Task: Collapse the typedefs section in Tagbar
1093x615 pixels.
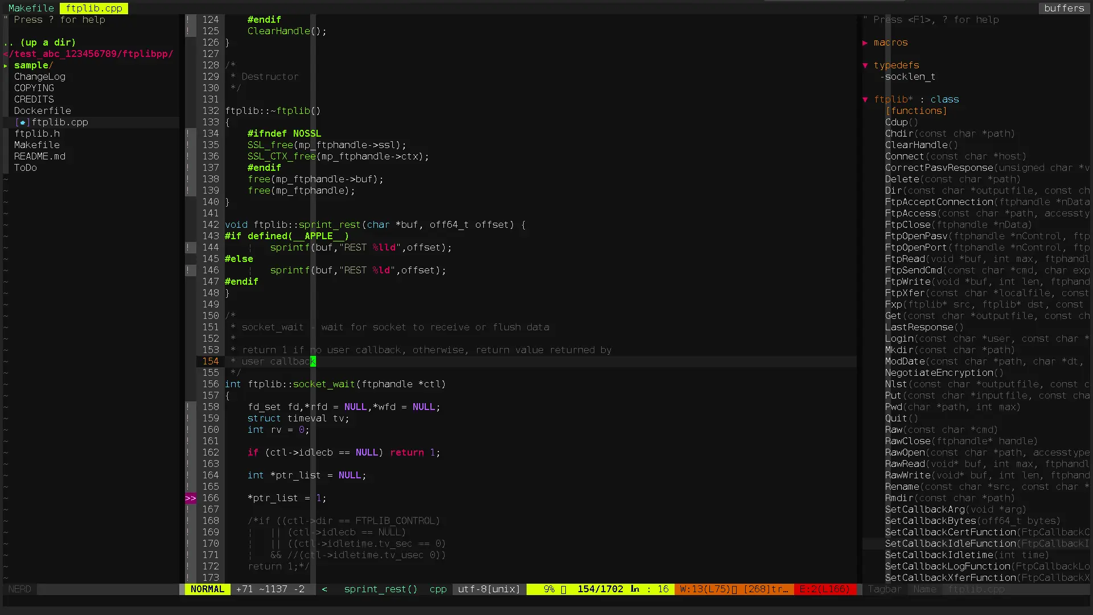Action: pos(865,65)
